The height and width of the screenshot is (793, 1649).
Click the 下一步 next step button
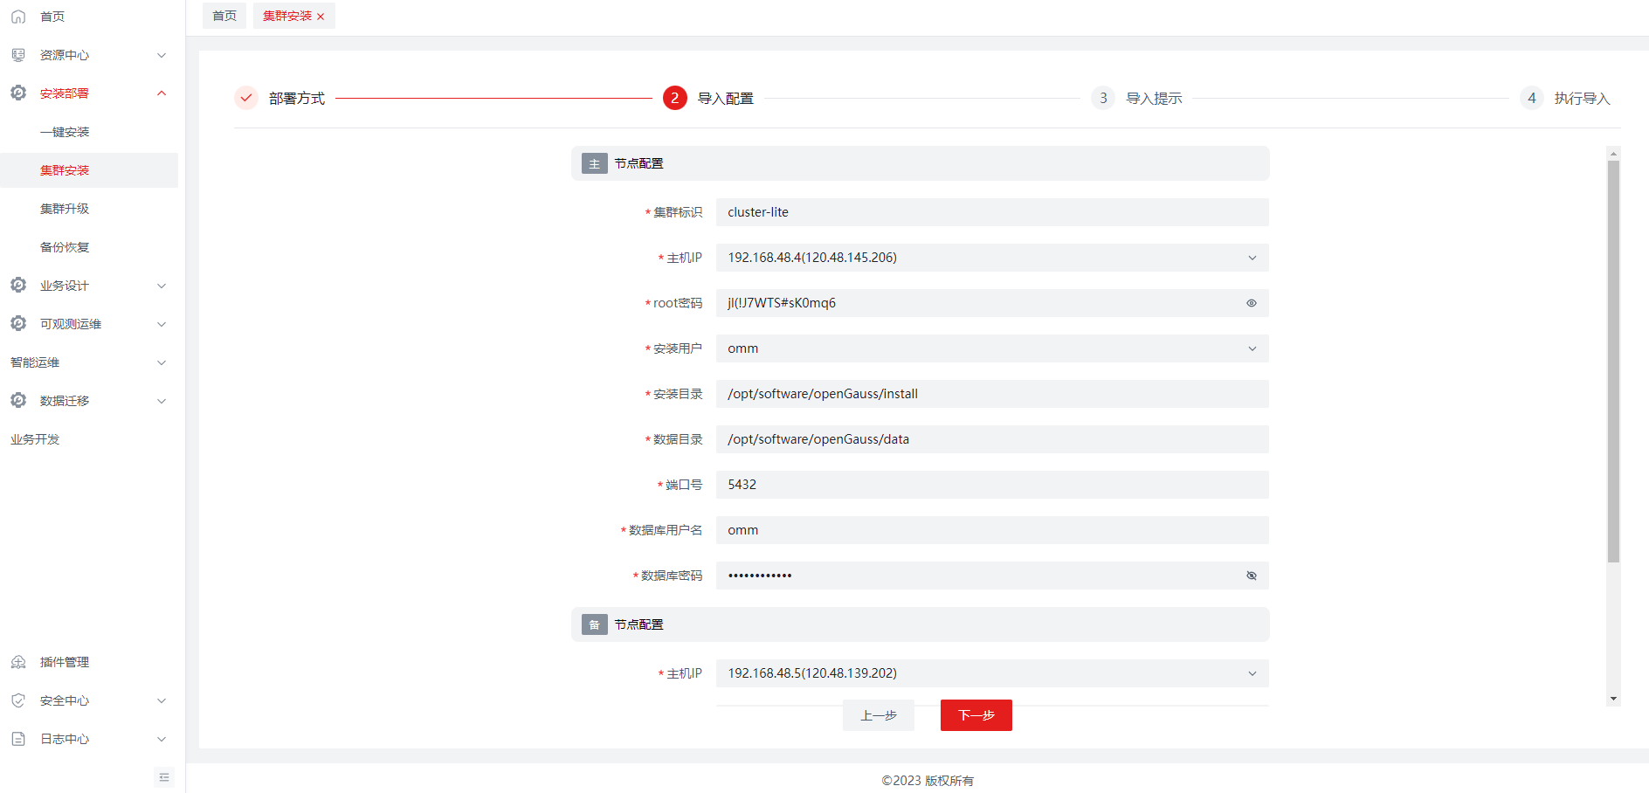point(976,715)
